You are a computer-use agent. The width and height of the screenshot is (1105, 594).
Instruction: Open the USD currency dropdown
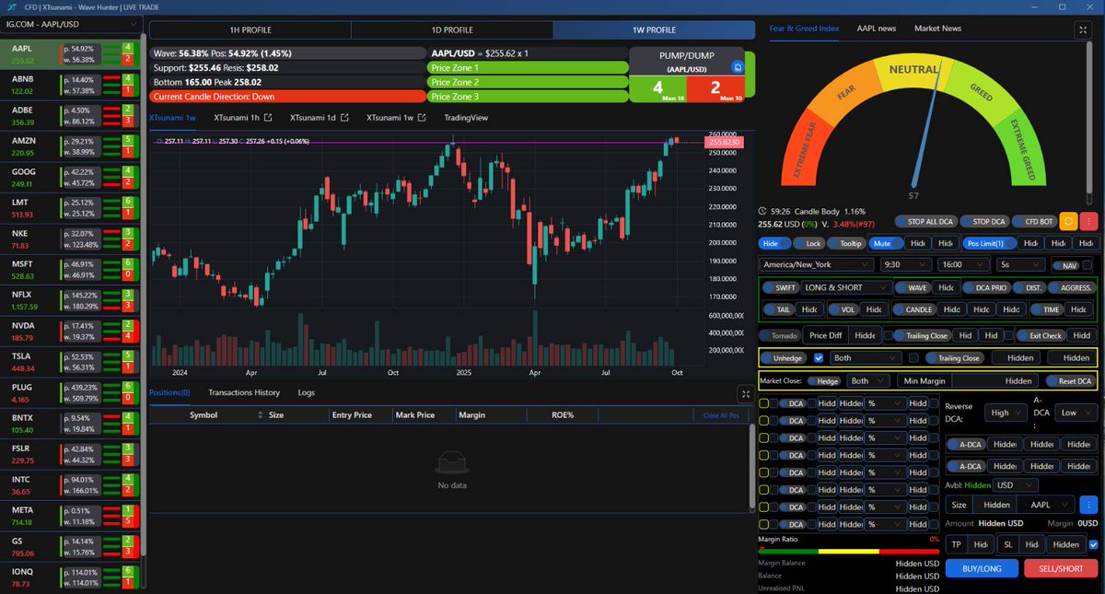(1017, 484)
